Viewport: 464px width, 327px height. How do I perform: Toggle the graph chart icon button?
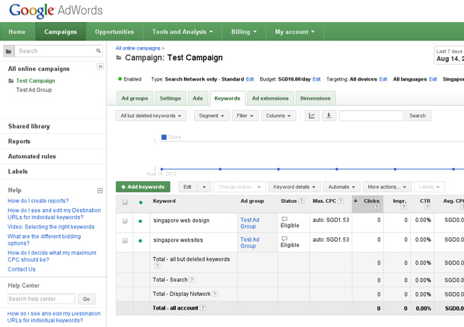tap(312, 116)
